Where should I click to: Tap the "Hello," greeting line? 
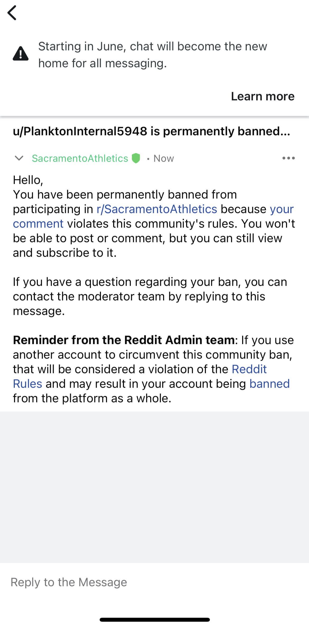pyautogui.click(x=28, y=180)
